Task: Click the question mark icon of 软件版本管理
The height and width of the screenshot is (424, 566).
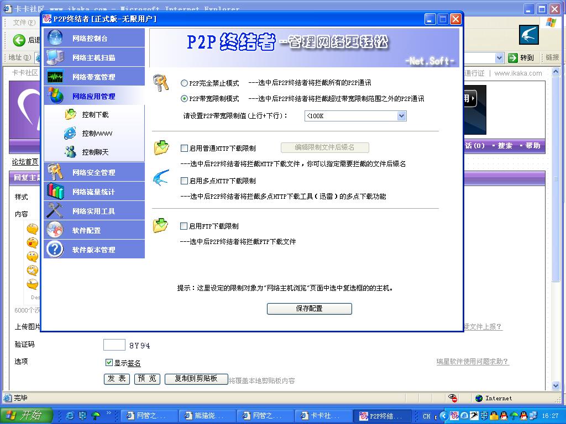Action: click(x=55, y=249)
